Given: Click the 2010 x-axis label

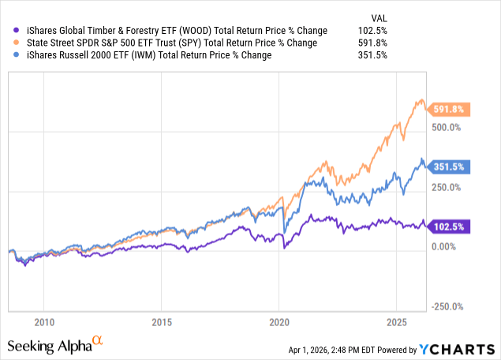Looking at the screenshot, I should pos(44,322).
